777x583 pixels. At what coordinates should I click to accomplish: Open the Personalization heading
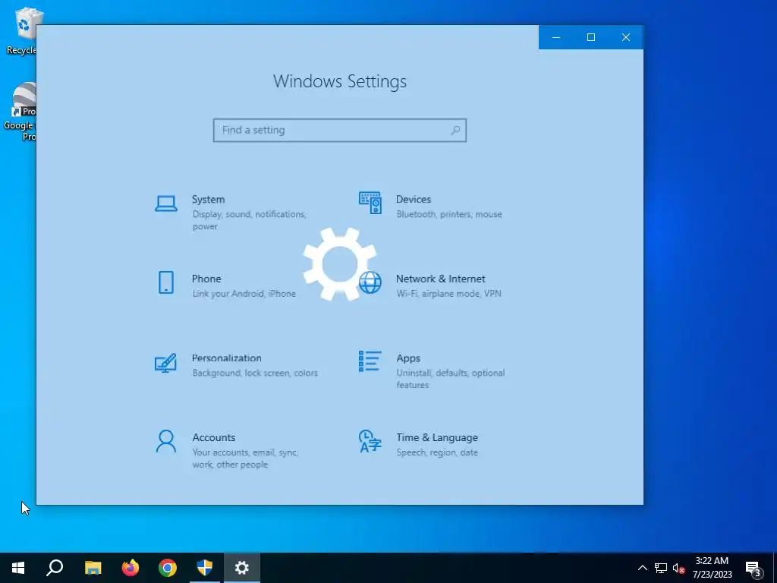226,358
